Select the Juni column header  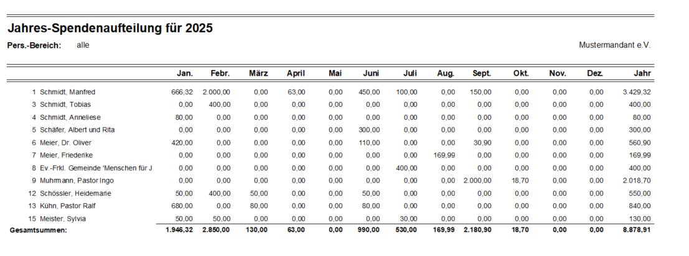point(371,73)
